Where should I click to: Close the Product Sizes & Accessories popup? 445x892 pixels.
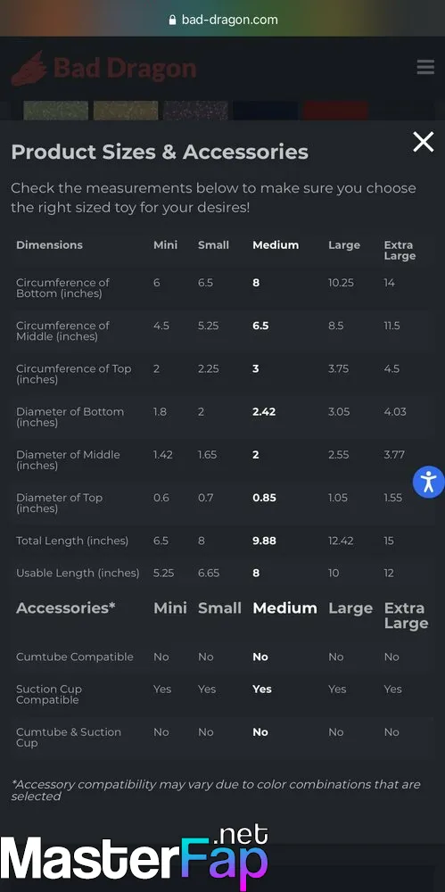pyautogui.click(x=423, y=142)
